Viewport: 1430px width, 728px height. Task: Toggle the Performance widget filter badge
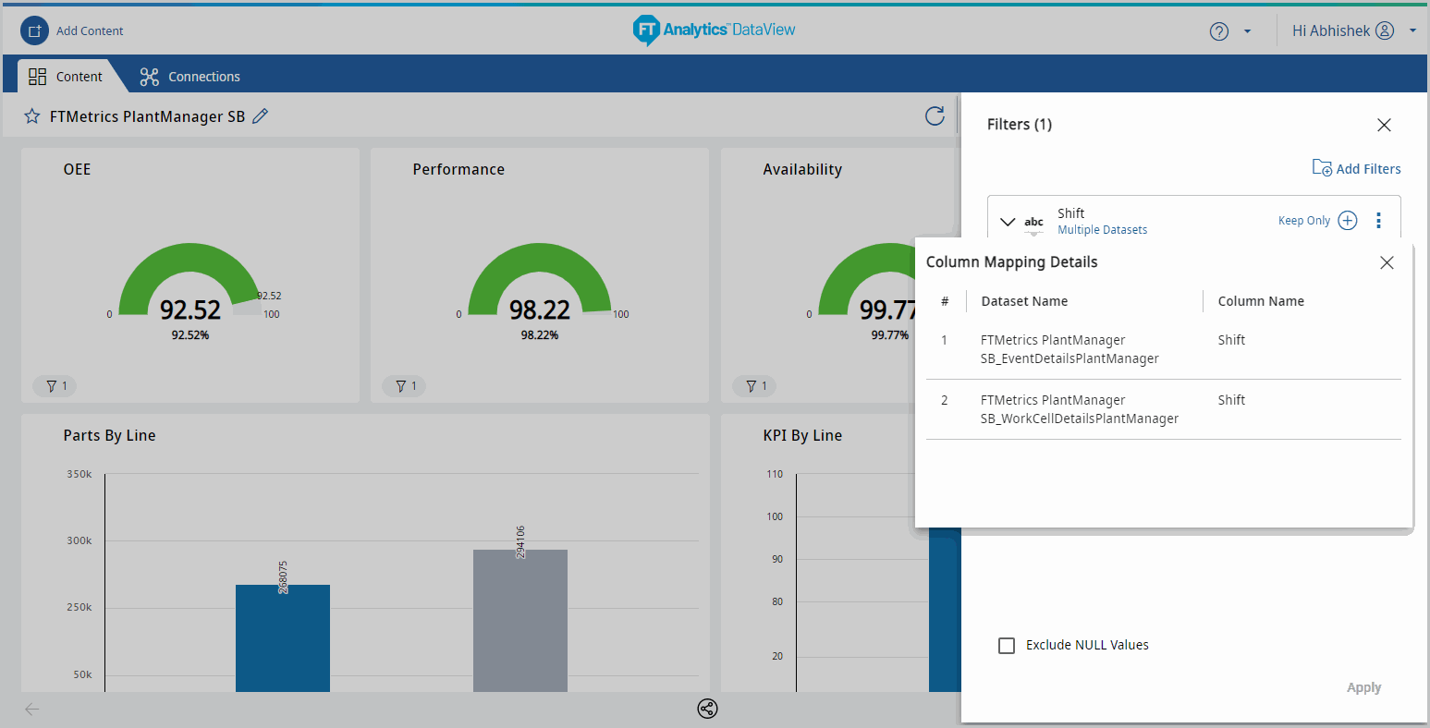405,386
